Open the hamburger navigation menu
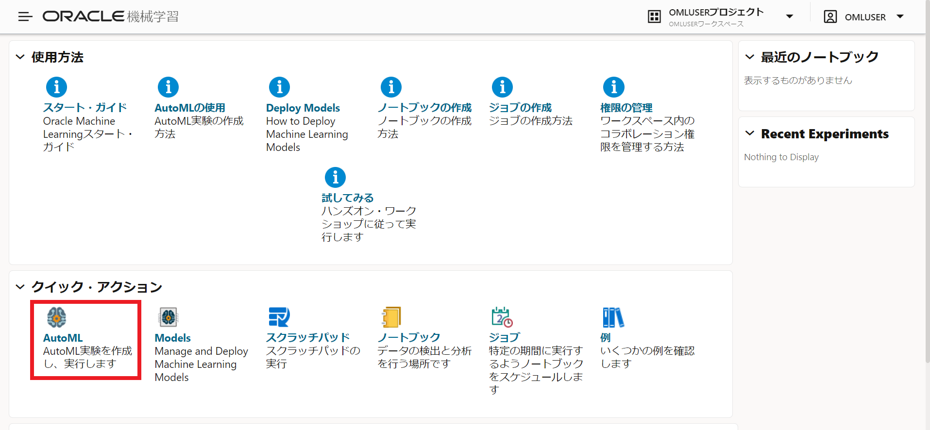The height and width of the screenshot is (430, 930). click(25, 17)
